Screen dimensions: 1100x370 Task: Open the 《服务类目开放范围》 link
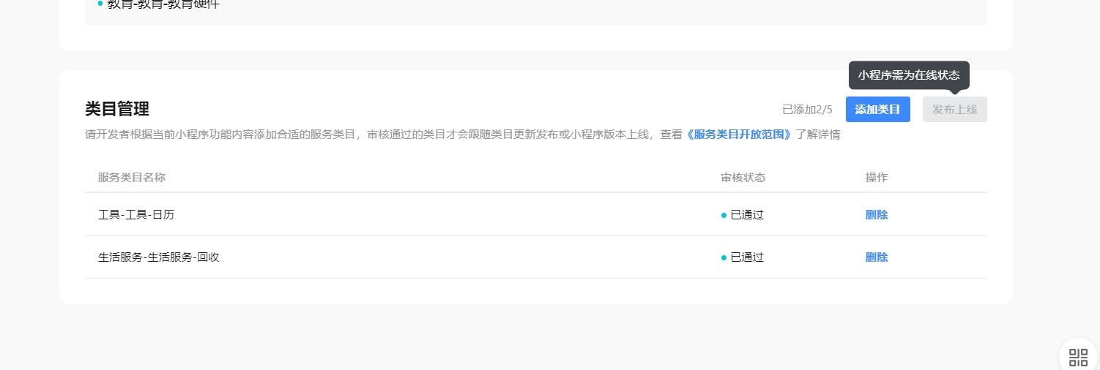tap(739, 135)
